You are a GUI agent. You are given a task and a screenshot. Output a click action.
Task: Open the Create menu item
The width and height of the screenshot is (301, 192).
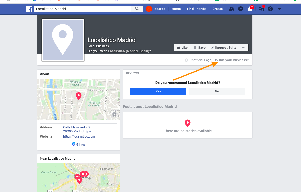coord(217,9)
